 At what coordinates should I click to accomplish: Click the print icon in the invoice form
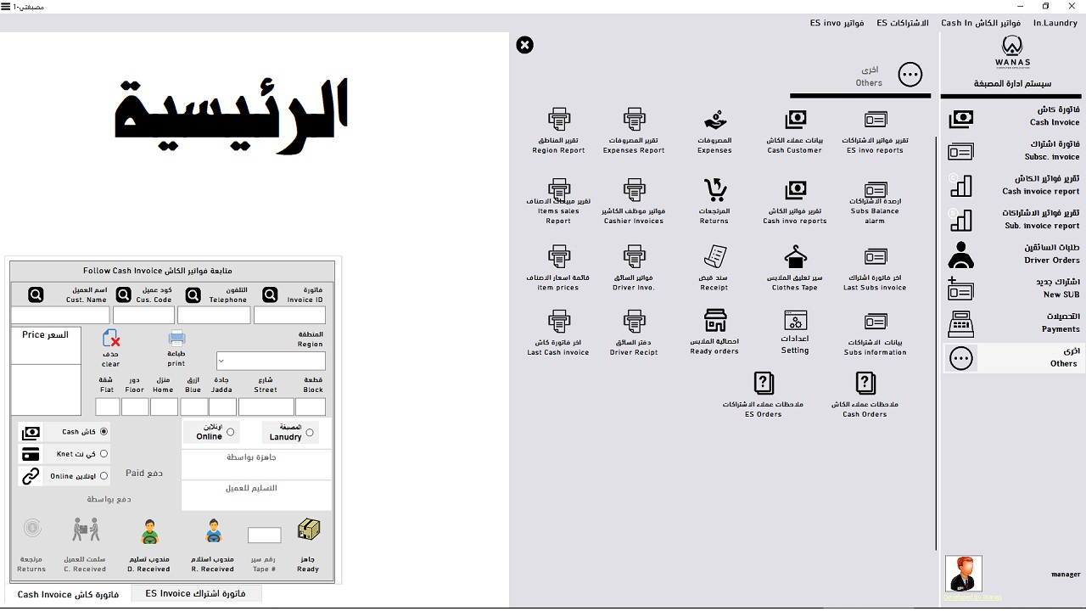(176, 339)
